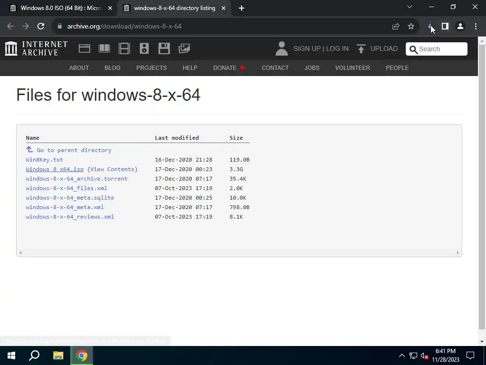Open windows-8-x-64_meta.xml
The width and height of the screenshot is (486, 365).
click(x=65, y=207)
